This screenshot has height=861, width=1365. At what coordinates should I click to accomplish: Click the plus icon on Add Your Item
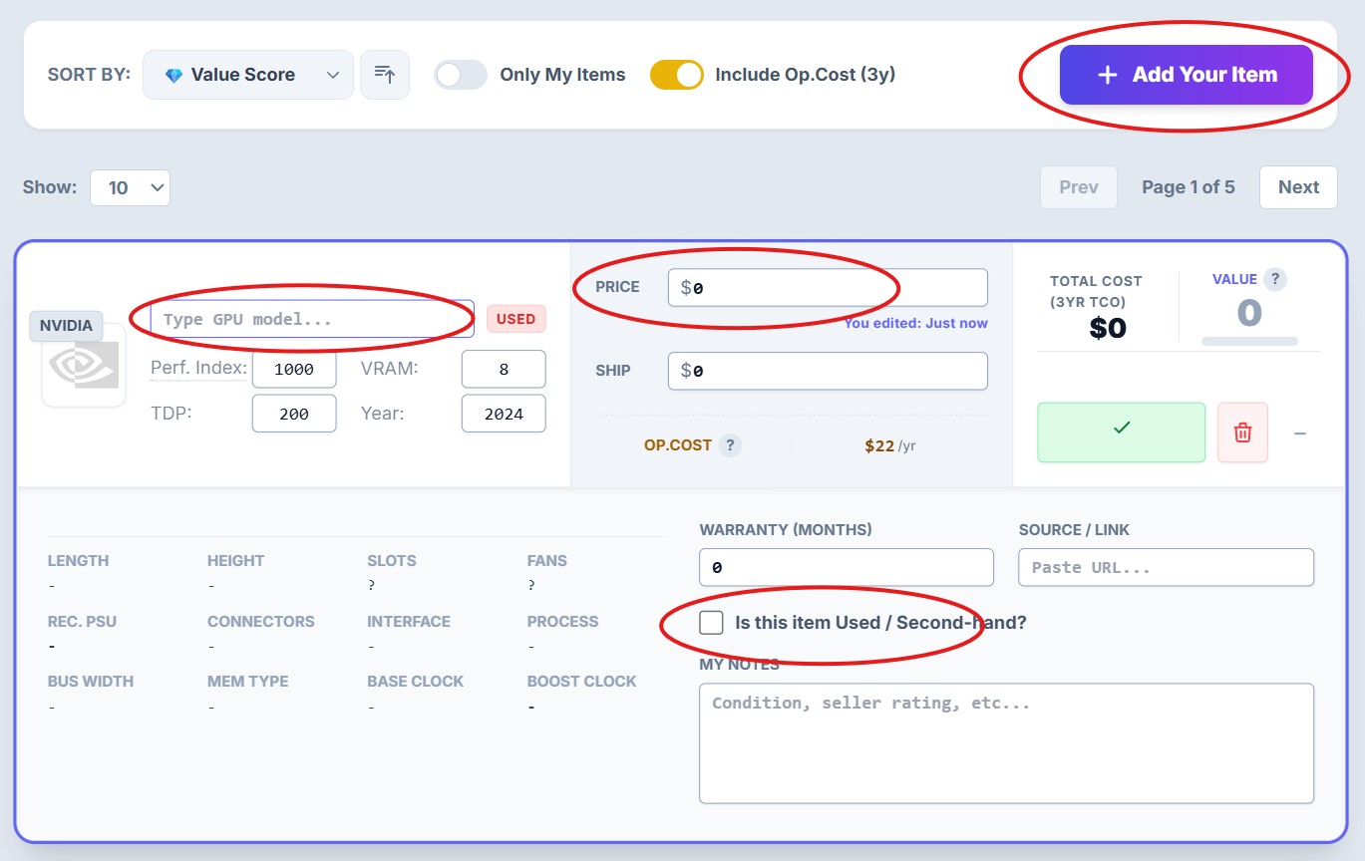click(x=1109, y=74)
